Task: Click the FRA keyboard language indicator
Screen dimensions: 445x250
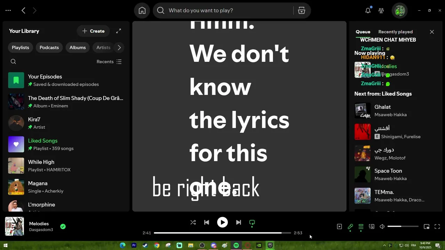Action: (413, 245)
